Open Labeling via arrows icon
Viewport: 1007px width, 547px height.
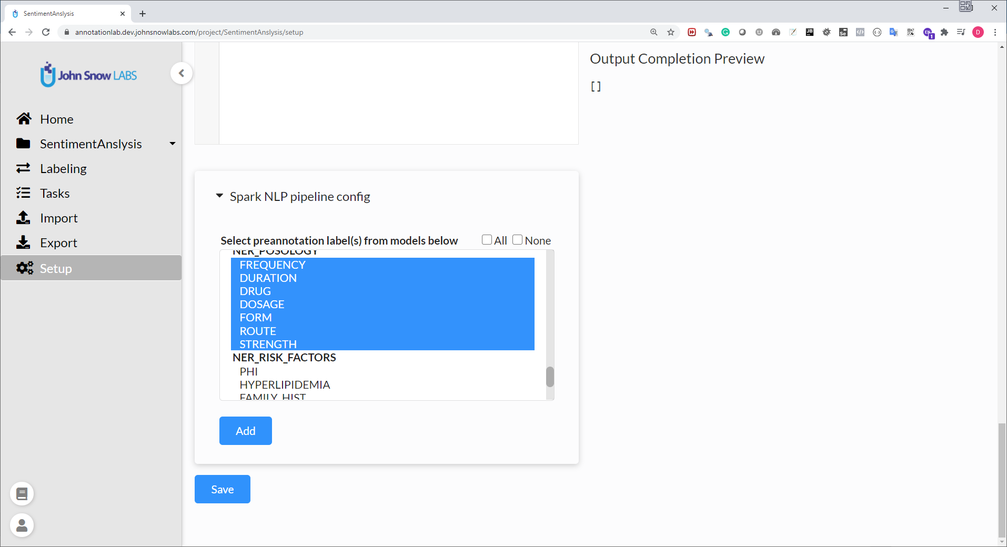(x=23, y=168)
